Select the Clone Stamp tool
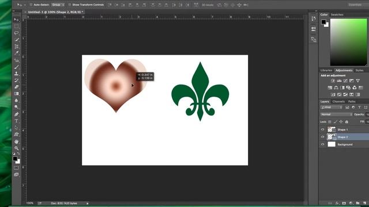The height and width of the screenshot is (207, 369). 16,74
